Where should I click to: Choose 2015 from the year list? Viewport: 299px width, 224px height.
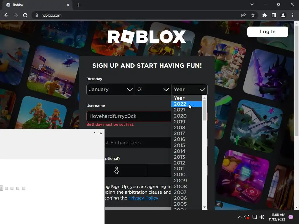click(x=187, y=145)
